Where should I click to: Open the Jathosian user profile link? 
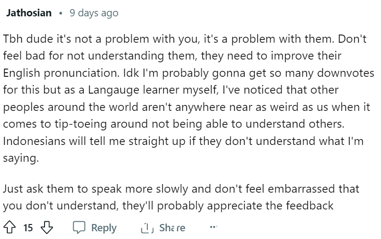point(29,13)
